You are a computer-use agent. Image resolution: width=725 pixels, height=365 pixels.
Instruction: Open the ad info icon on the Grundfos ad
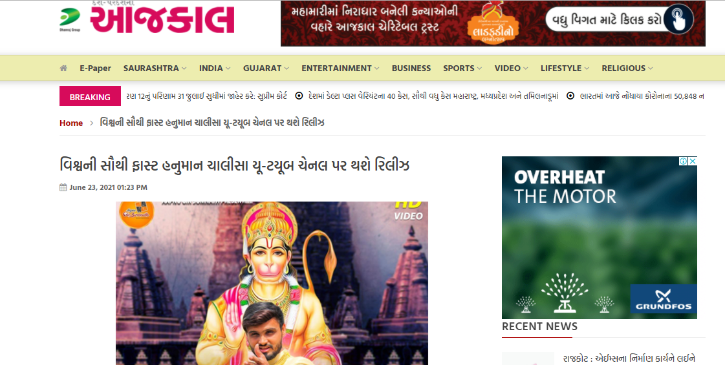684,162
